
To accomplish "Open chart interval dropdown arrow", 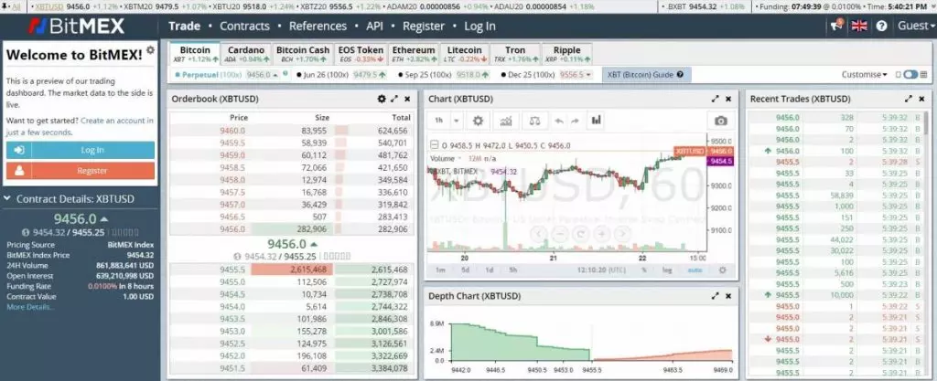I will click(x=456, y=121).
